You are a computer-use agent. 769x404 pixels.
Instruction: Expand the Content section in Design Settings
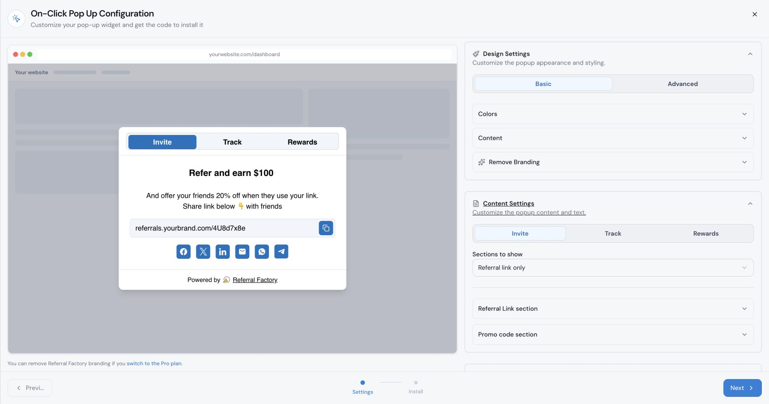613,138
